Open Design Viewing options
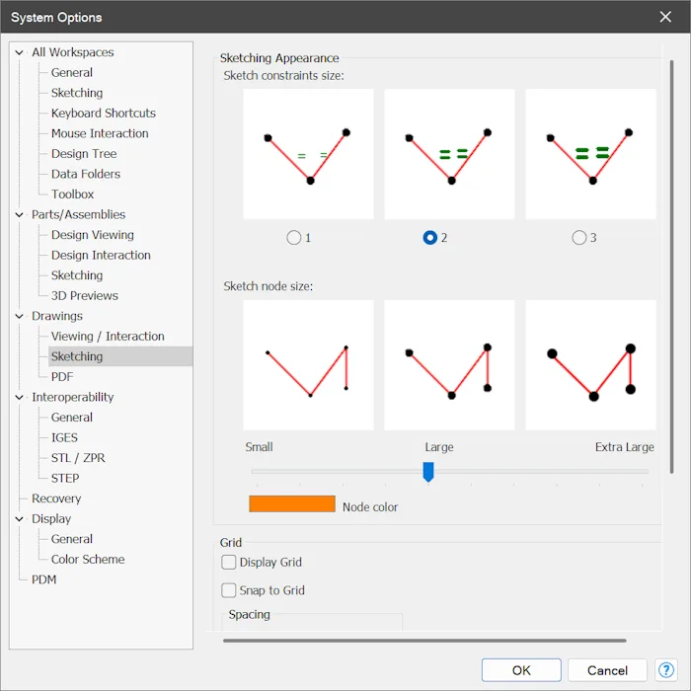691x691 pixels. [92, 235]
